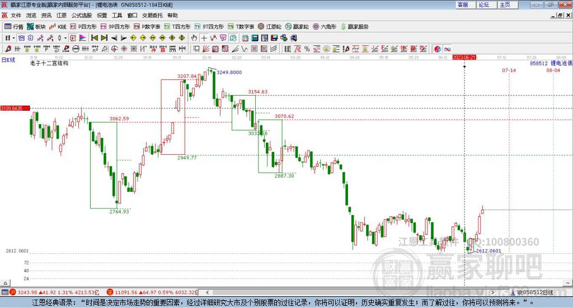Click the 11091.56 index status entry
The width and height of the screenshot is (573, 308).
(x=152, y=292)
